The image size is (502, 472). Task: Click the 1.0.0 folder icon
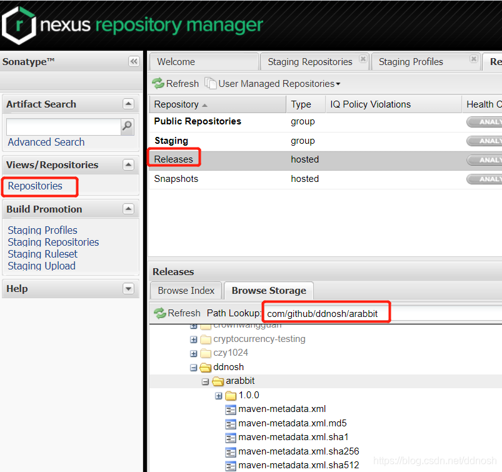[x=231, y=396]
